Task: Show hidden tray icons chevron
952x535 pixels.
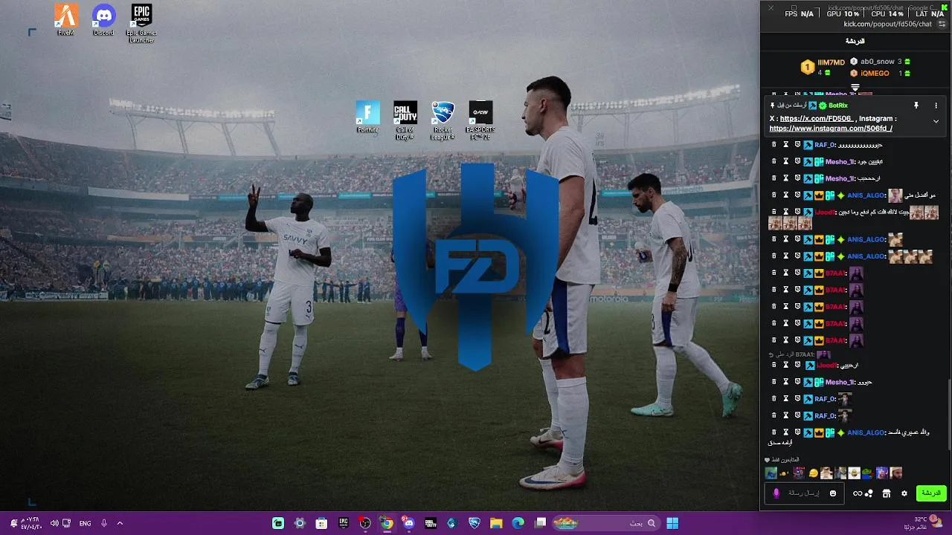Action: click(120, 523)
